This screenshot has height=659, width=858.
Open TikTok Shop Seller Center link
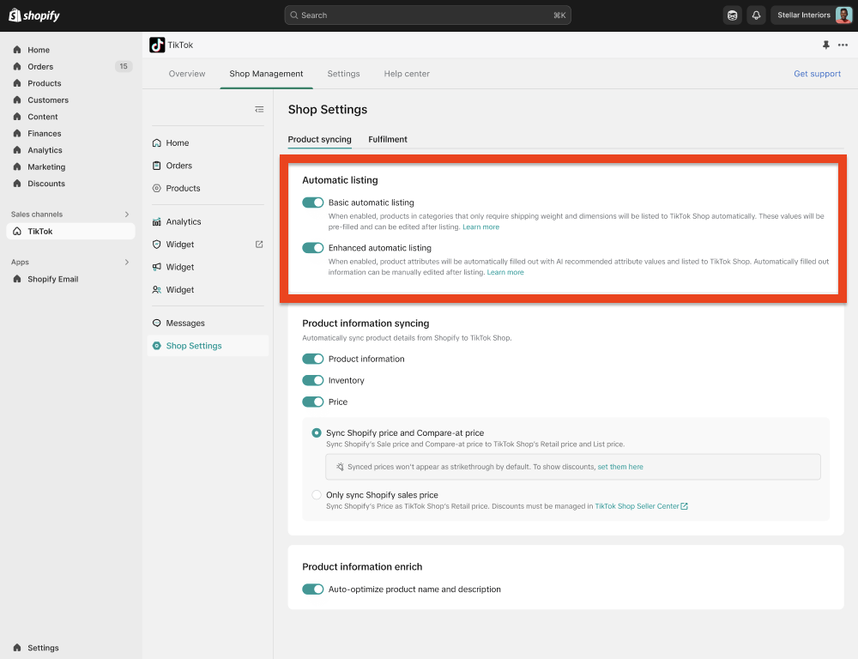(x=641, y=507)
